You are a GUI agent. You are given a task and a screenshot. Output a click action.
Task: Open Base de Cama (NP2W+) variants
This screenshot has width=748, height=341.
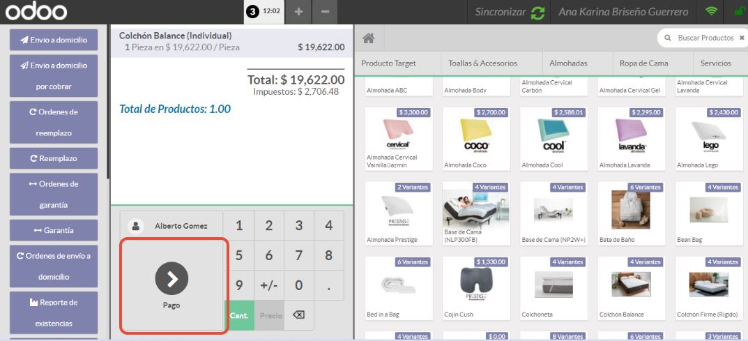pyautogui.click(x=554, y=213)
